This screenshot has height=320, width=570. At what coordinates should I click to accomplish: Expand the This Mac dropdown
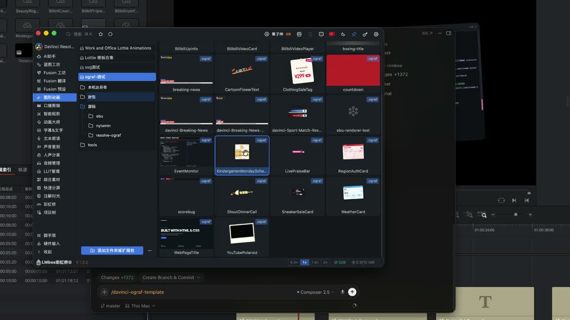point(140,306)
